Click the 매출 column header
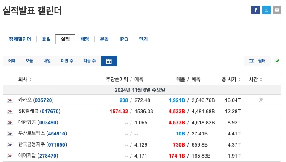Viewport: 286px width, 162px height. (181, 80)
